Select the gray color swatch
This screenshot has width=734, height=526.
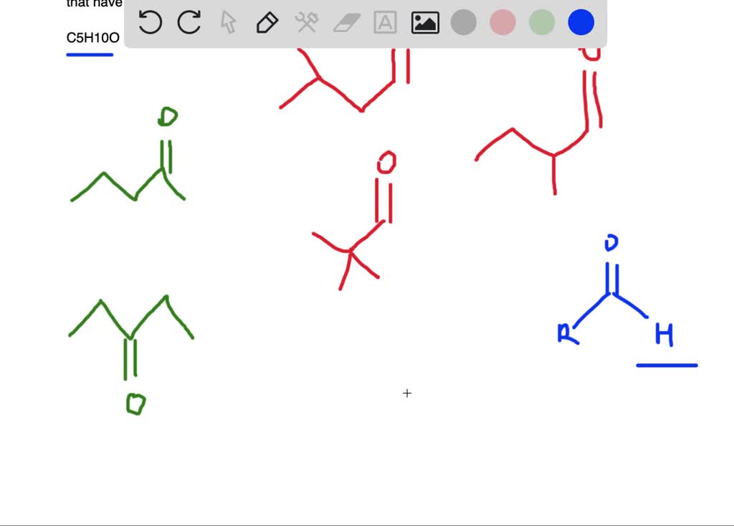point(463,22)
